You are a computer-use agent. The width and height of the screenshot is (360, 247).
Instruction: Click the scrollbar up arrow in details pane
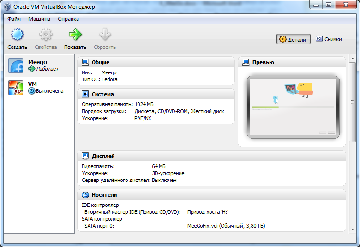(353, 58)
